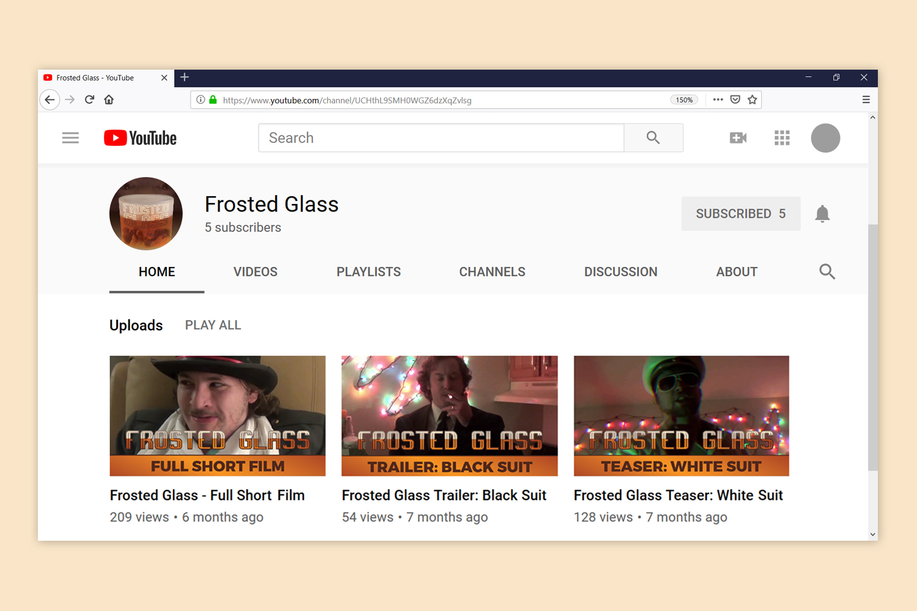Screen dimensions: 917x611
Task: Search within the channel using magnifier icon
Action: (827, 272)
